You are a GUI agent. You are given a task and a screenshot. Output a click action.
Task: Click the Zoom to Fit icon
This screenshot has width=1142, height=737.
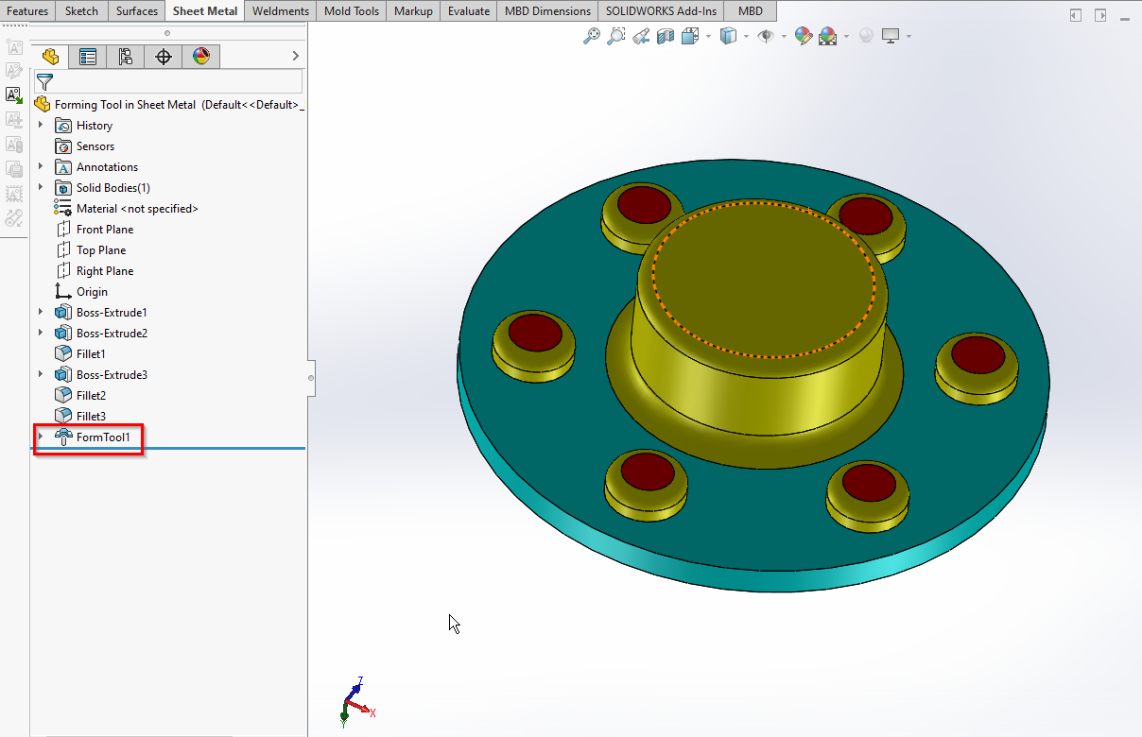(592, 37)
